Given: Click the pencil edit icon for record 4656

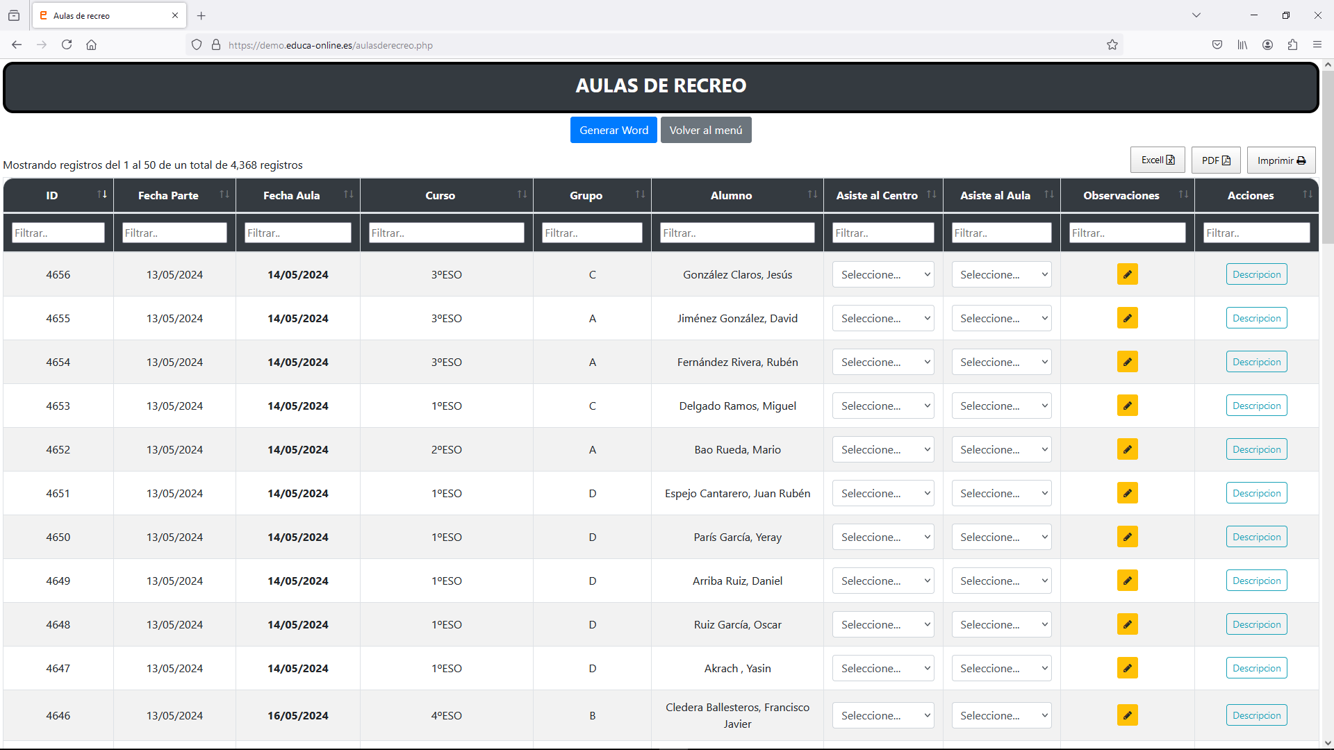Looking at the screenshot, I should [1127, 274].
